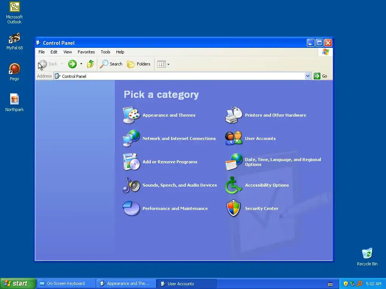Click the Control Panel title bar icon
The width and height of the screenshot is (386, 289).
pyautogui.click(x=38, y=43)
